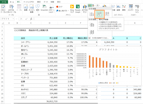Expand the Name Box dropdown arrow
Viewport: 143px width, 104px height.
(x=13, y=19)
